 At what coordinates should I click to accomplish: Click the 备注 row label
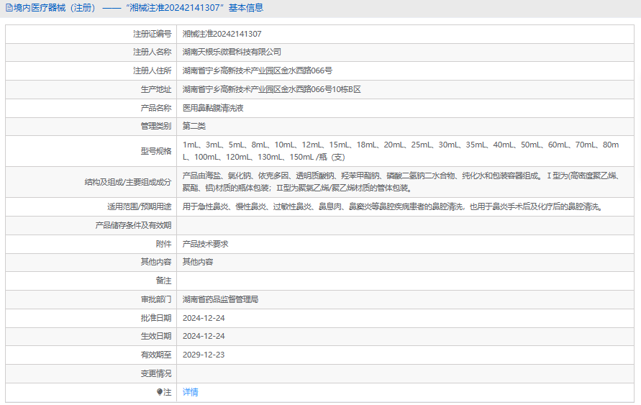click(163, 281)
